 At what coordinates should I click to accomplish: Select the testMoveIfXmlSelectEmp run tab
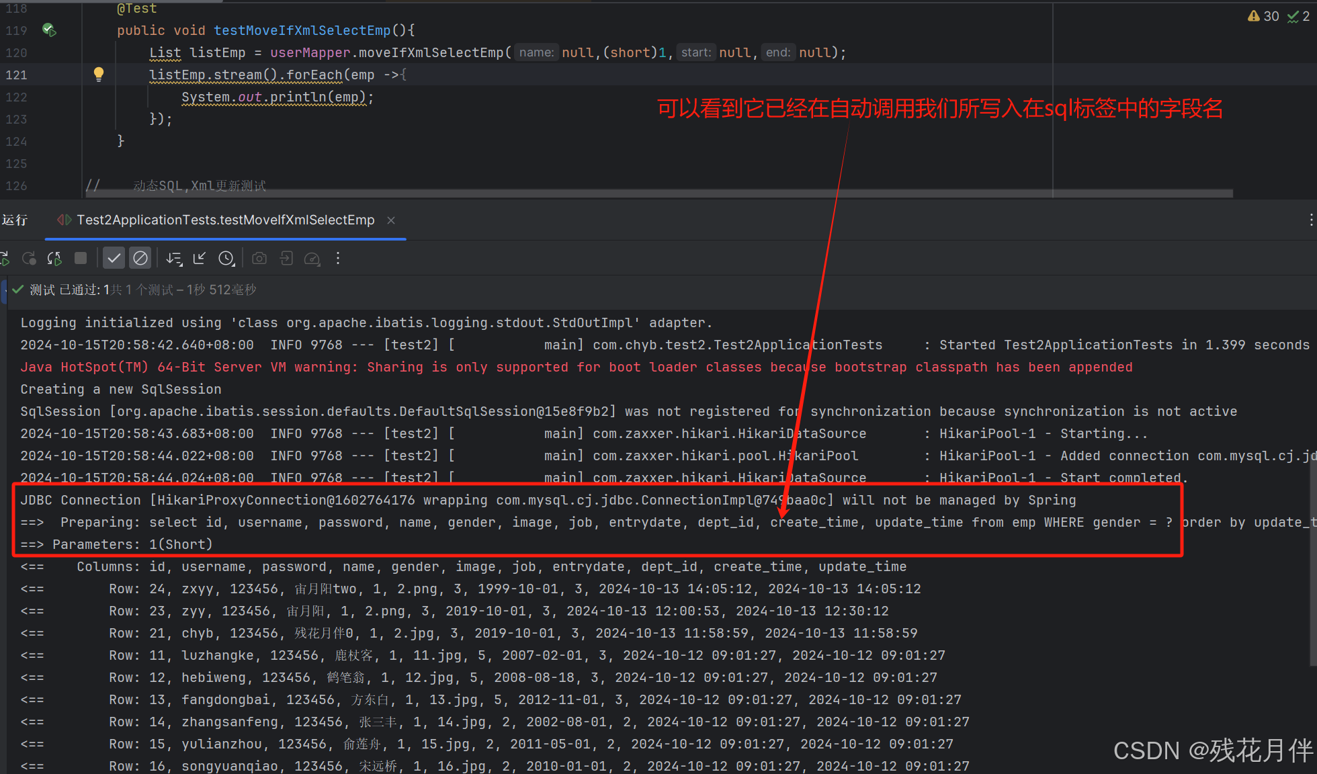point(225,220)
